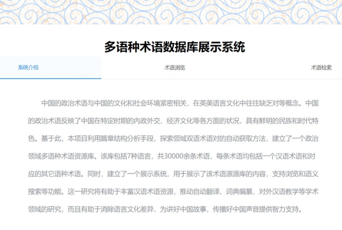Click the decorative swirl banner at top
The height and width of the screenshot is (230, 342).
pyautogui.click(x=171, y=12)
